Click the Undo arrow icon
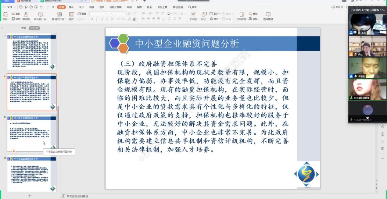387x199 pixels. pyautogui.click(x=41, y=7)
